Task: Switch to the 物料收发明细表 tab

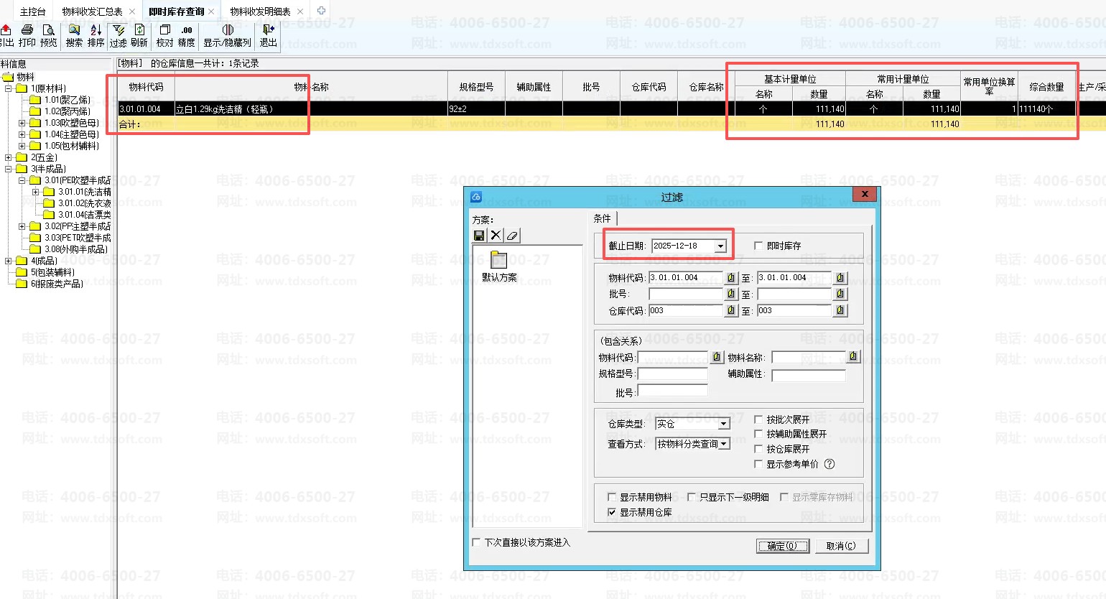Action: pos(260,11)
